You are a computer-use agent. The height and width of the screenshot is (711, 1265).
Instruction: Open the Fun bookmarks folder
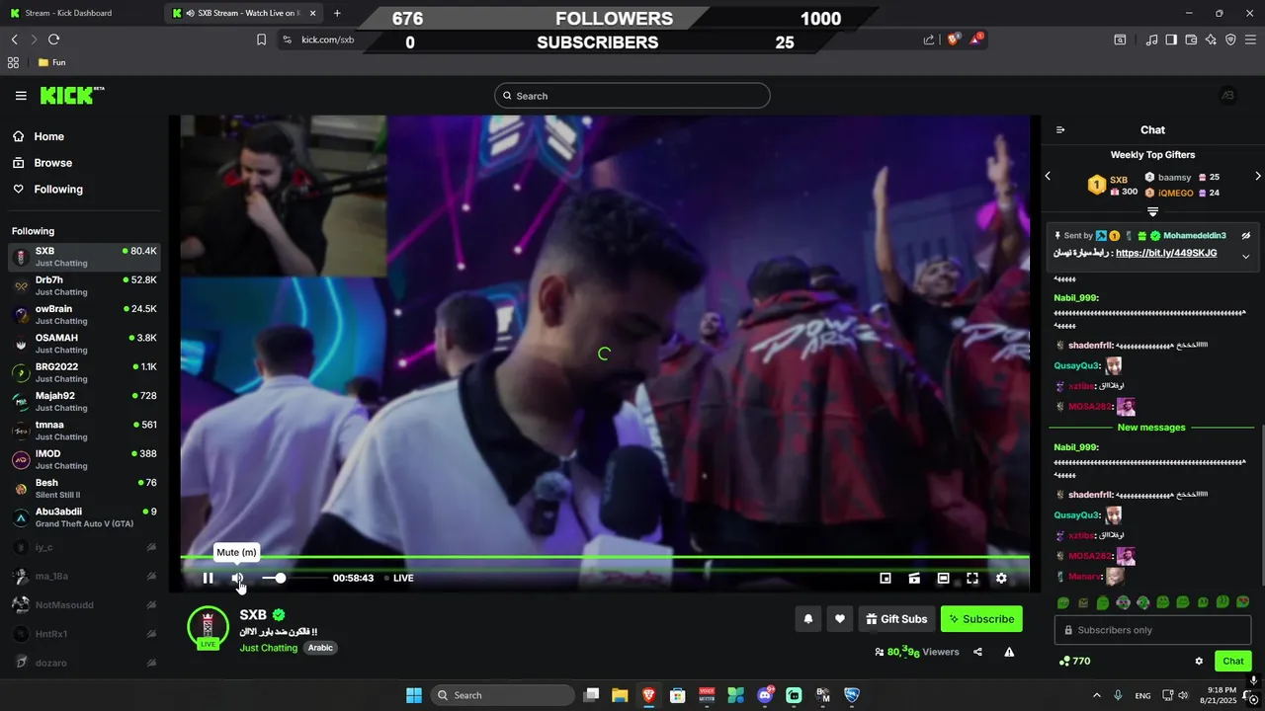tap(51, 62)
